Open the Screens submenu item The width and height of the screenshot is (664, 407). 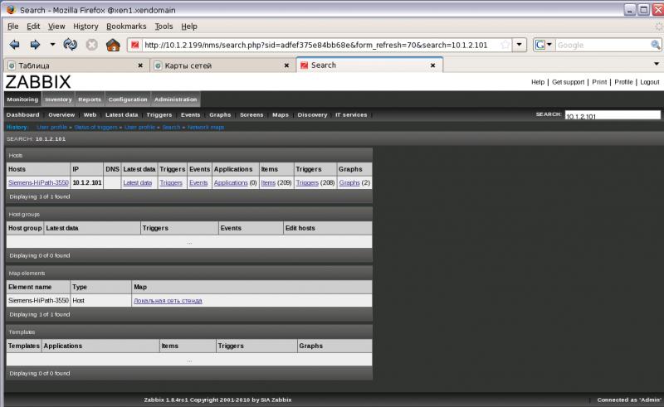[251, 115]
